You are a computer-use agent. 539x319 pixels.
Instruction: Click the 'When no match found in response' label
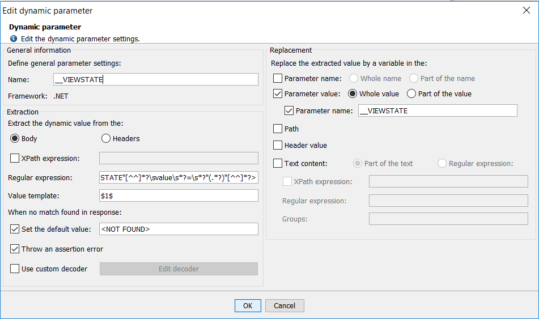tap(65, 212)
